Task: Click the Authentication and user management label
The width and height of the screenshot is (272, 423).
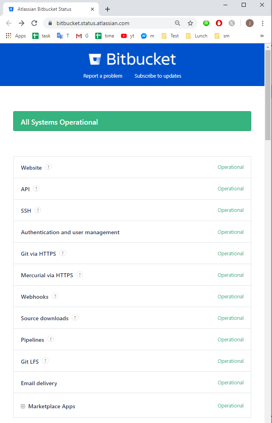Action: 70,232
